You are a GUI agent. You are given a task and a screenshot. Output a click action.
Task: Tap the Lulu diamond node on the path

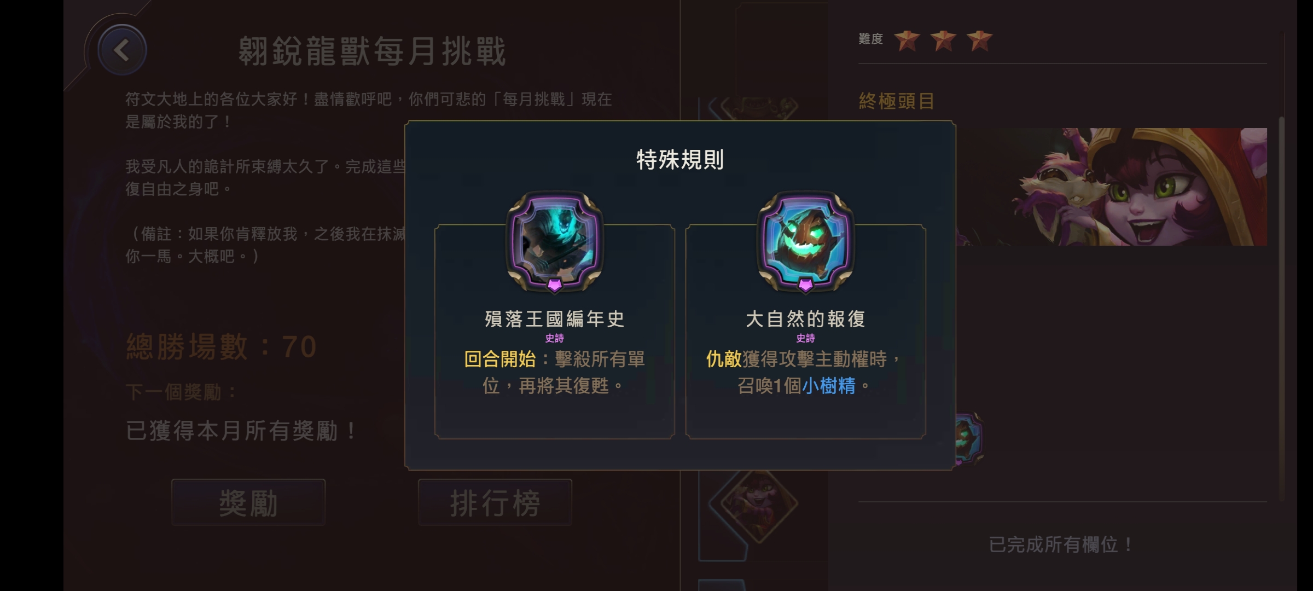click(x=759, y=505)
